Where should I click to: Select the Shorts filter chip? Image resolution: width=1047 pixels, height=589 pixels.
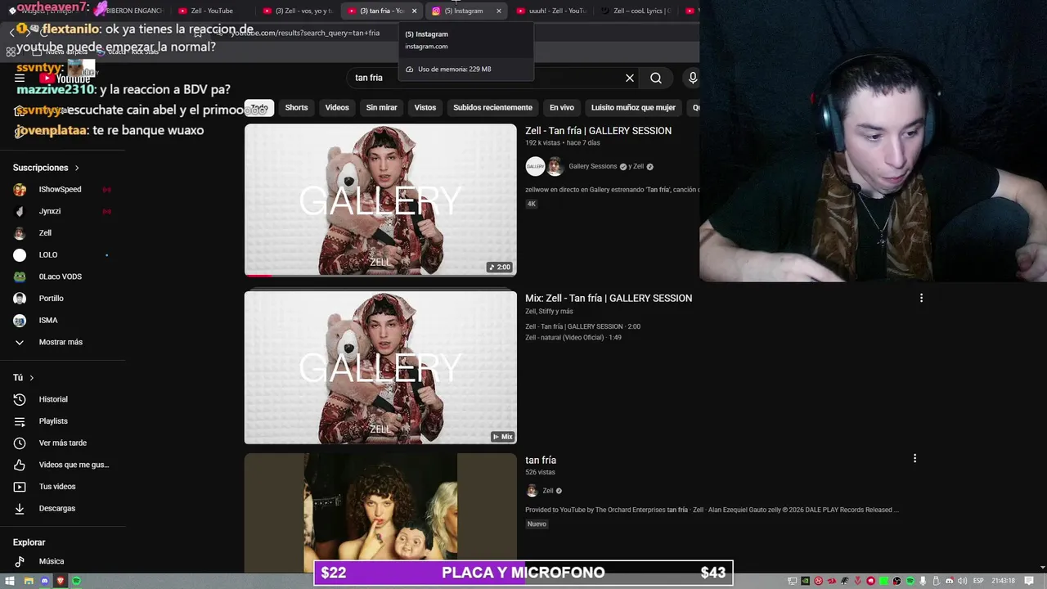[296, 107]
